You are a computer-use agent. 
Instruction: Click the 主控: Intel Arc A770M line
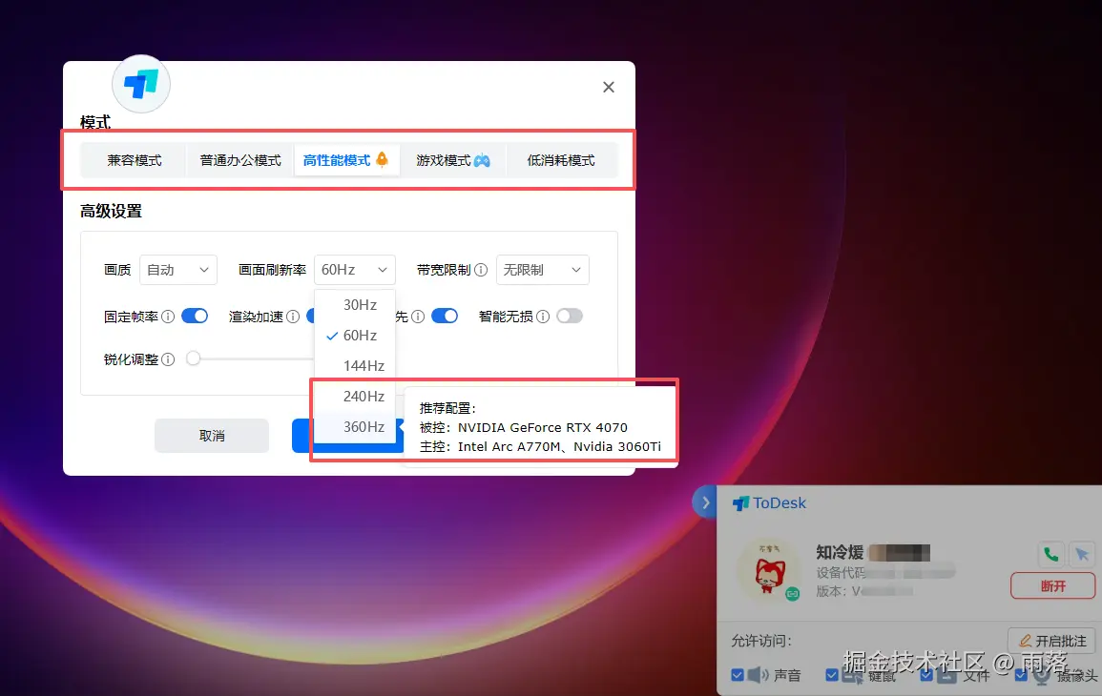(540, 446)
